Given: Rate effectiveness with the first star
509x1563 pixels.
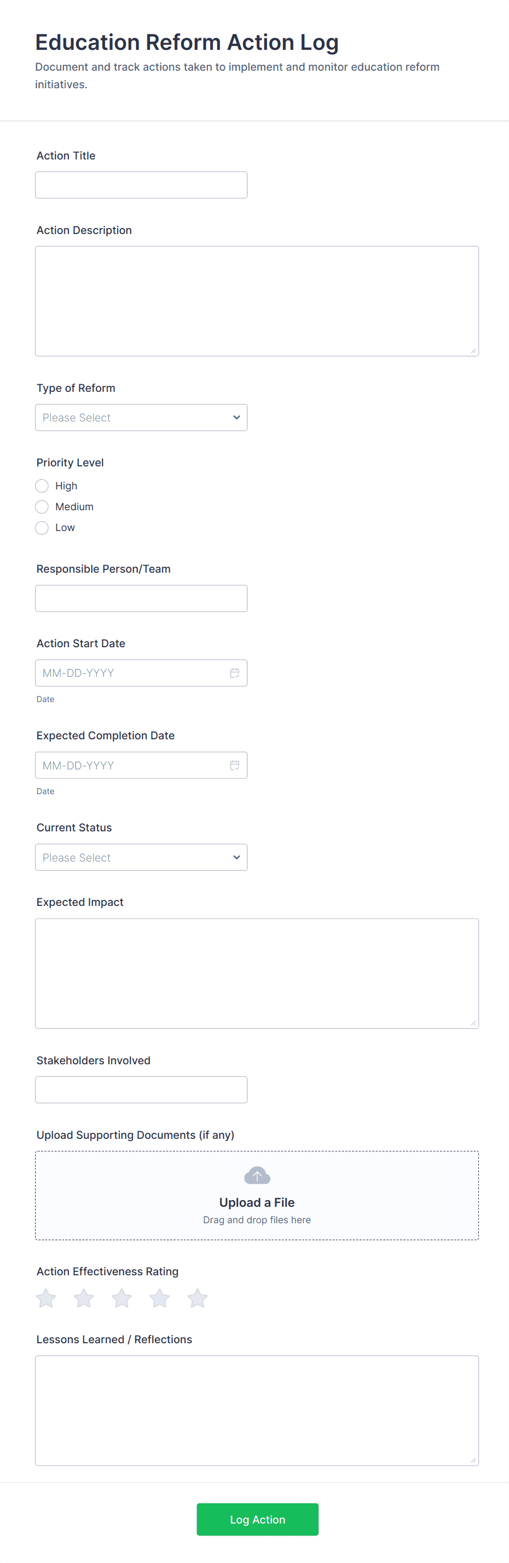Looking at the screenshot, I should [46, 1298].
